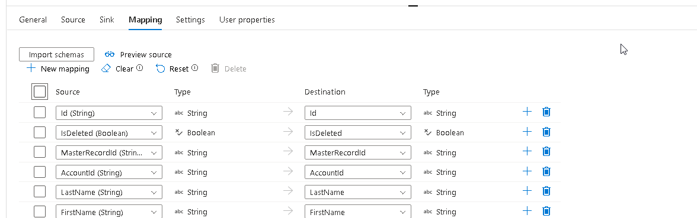The height and width of the screenshot is (218, 697).
Task: Open the MasterRecordId source dropdown
Action: [x=109, y=152]
